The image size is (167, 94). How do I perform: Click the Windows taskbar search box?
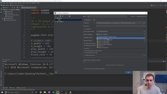[x=19, y=92]
